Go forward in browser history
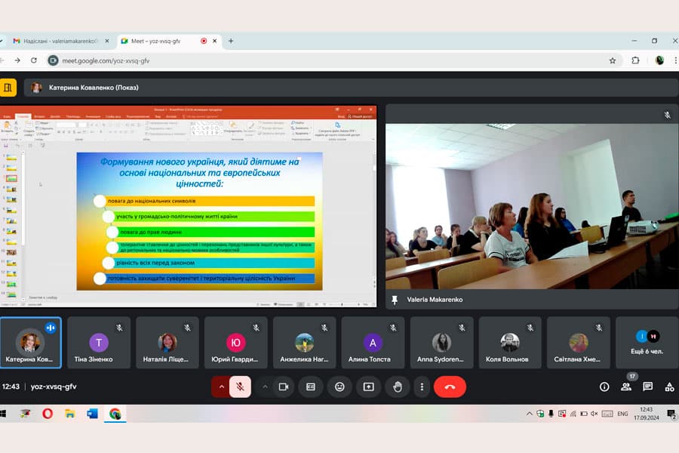This screenshot has height=453, width=679. (17, 60)
